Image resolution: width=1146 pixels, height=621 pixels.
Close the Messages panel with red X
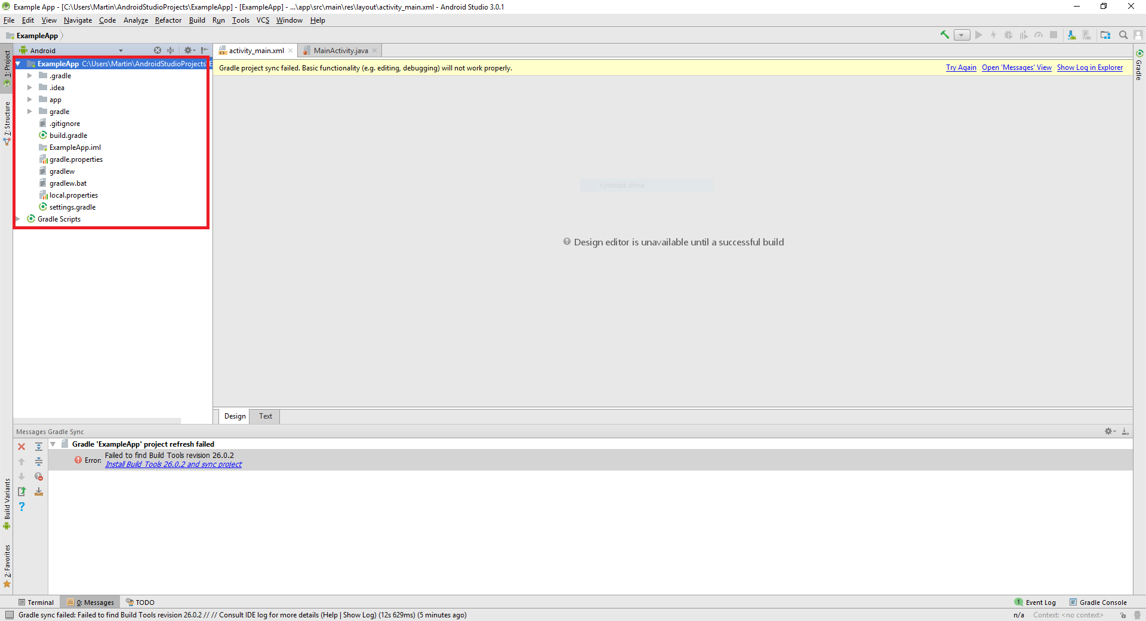click(x=21, y=447)
